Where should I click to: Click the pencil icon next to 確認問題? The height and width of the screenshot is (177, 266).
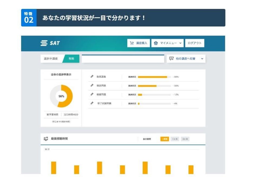coord(92,85)
